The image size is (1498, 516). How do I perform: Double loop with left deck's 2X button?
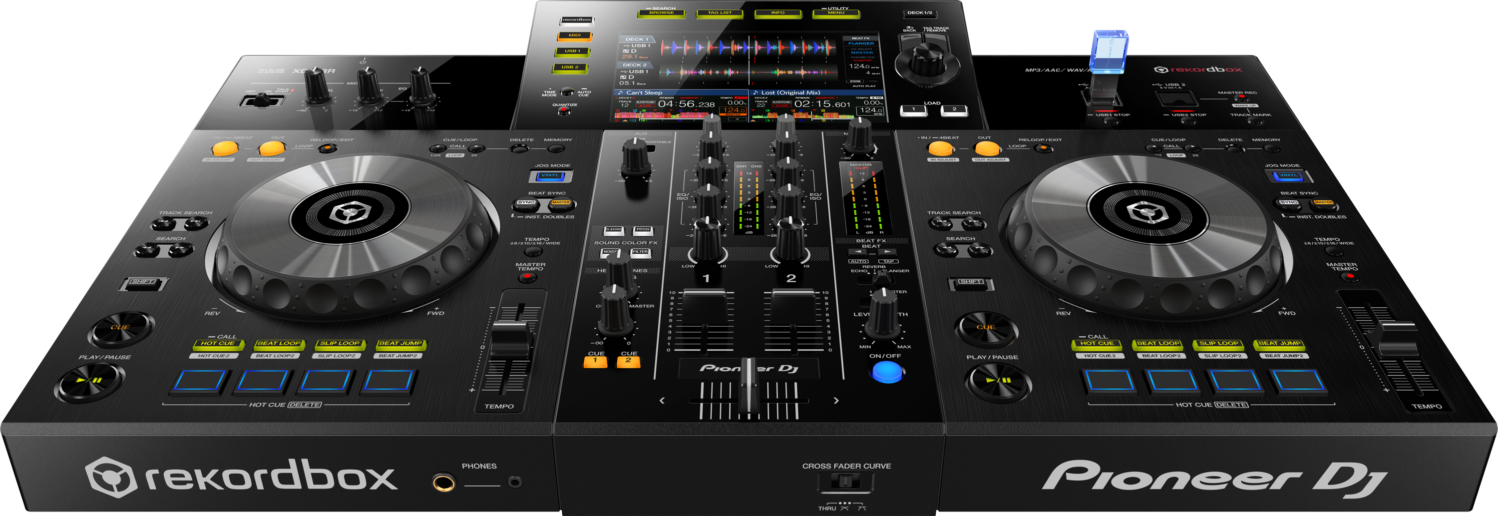point(476,148)
